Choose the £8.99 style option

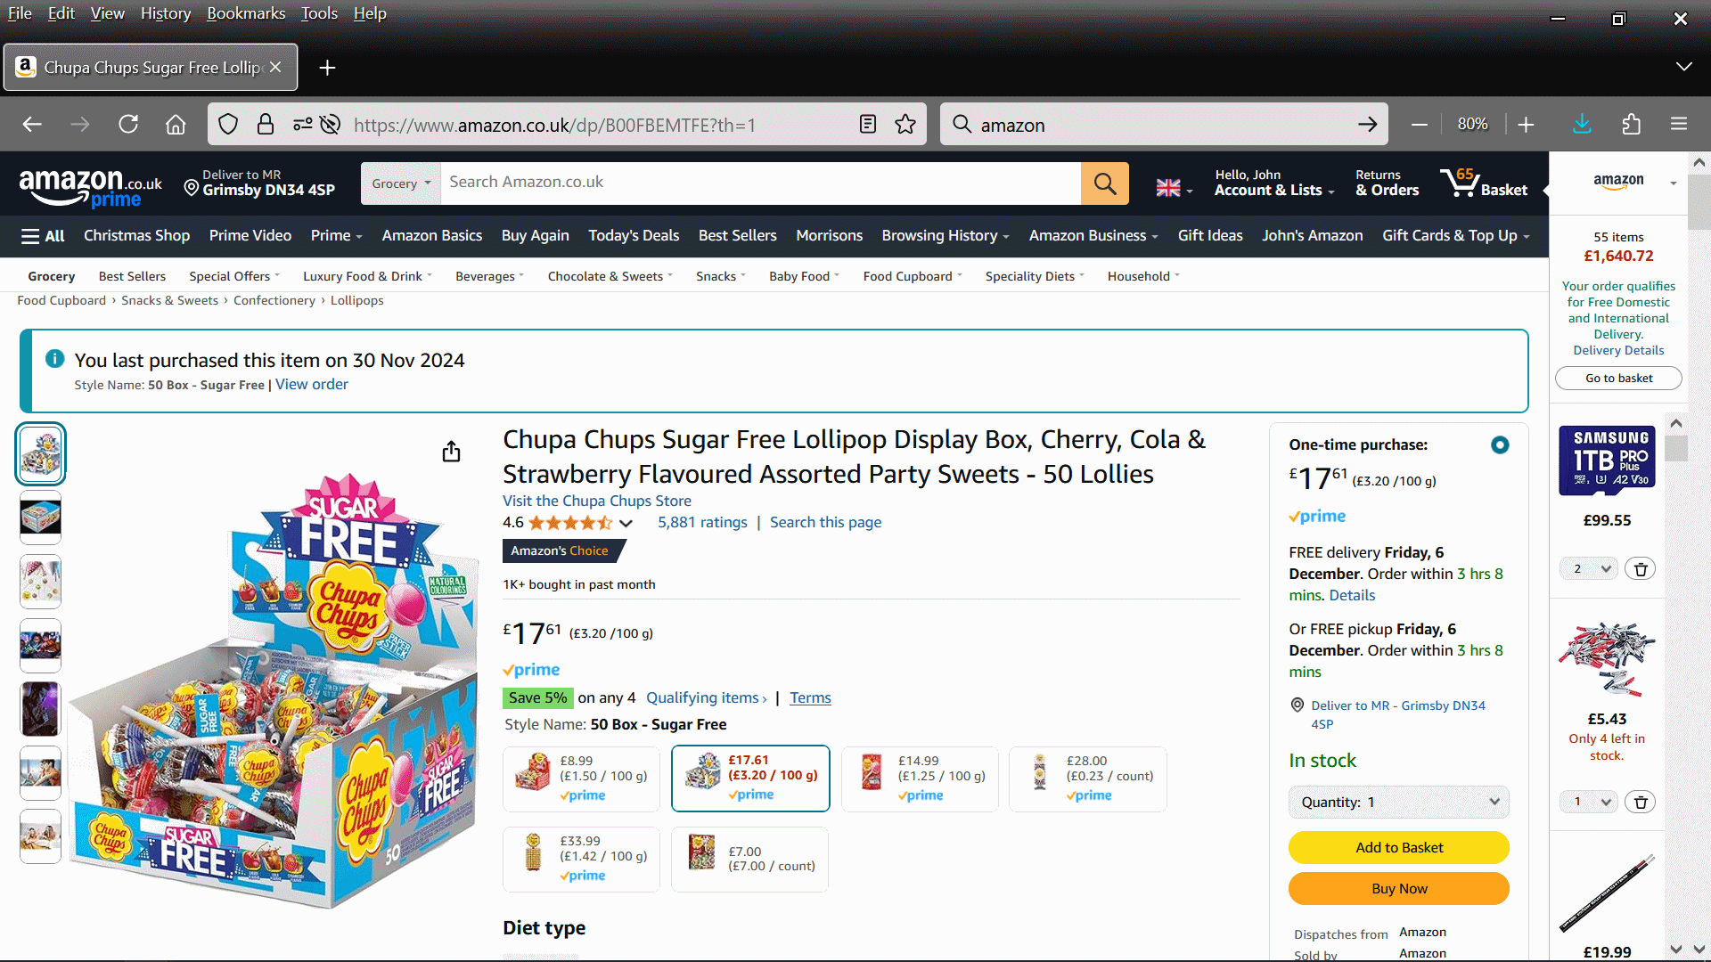tap(581, 779)
